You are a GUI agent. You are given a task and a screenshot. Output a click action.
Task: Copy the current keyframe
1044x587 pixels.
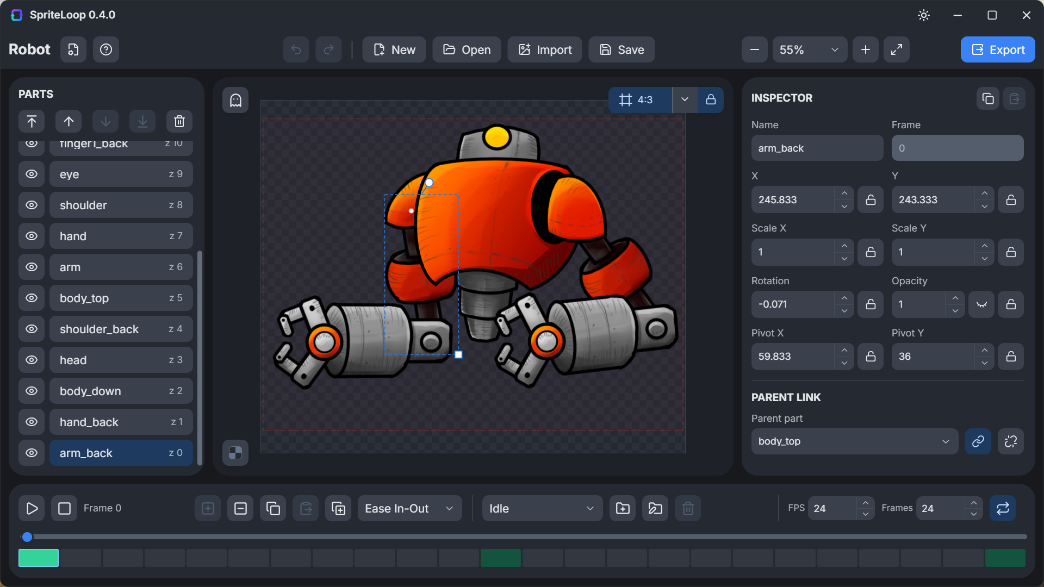(x=273, y=509)
